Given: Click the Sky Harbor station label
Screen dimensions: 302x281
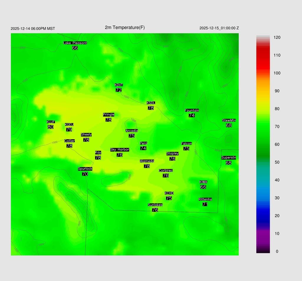Looking at the screenshot, I should tap(119, 150).
